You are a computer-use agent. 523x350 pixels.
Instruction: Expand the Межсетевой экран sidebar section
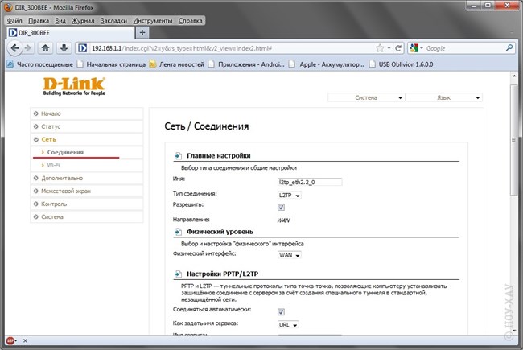pyautogui.click(x=87, y=191)
